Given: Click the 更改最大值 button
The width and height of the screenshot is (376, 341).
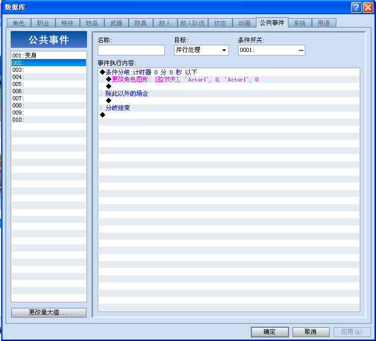Looking at the screenshot, I should (49, 312).
